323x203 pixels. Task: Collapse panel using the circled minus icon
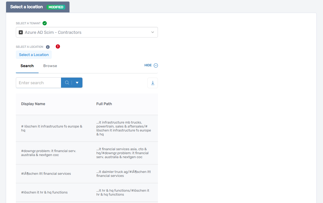[156, 65]
